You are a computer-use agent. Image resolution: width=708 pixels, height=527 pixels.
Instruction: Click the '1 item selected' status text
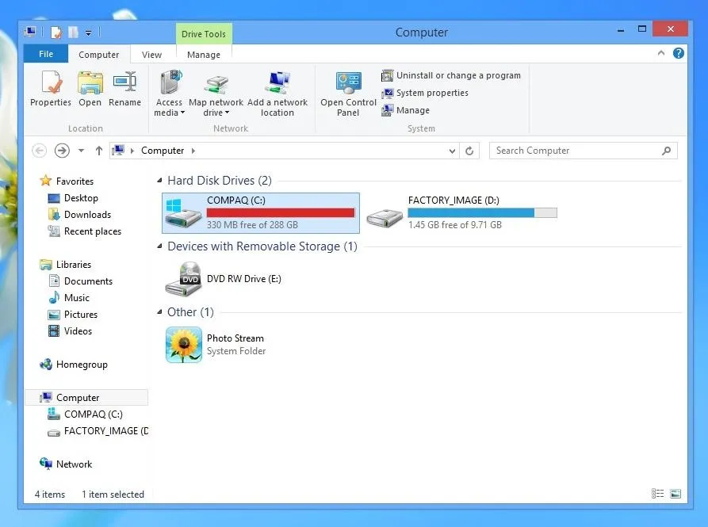(x=113, y=495)
